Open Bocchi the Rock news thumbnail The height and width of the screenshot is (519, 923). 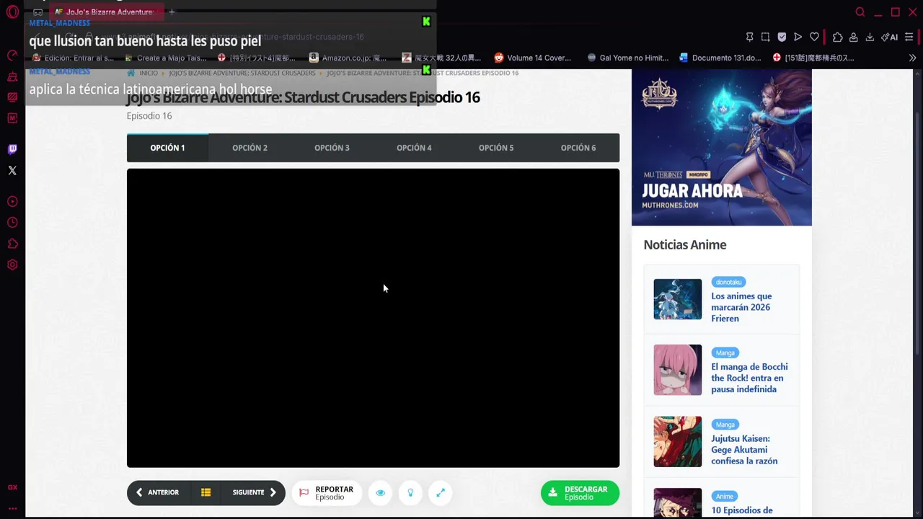(x=677, y=370)
